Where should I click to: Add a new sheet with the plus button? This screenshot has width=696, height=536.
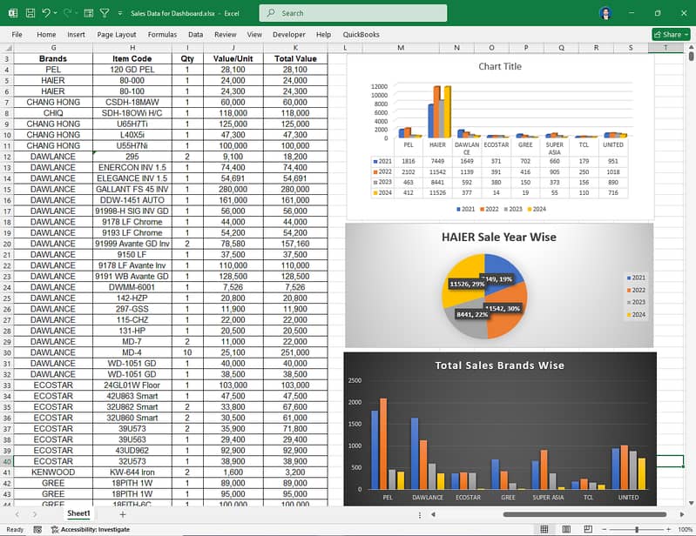click(123, 514)
